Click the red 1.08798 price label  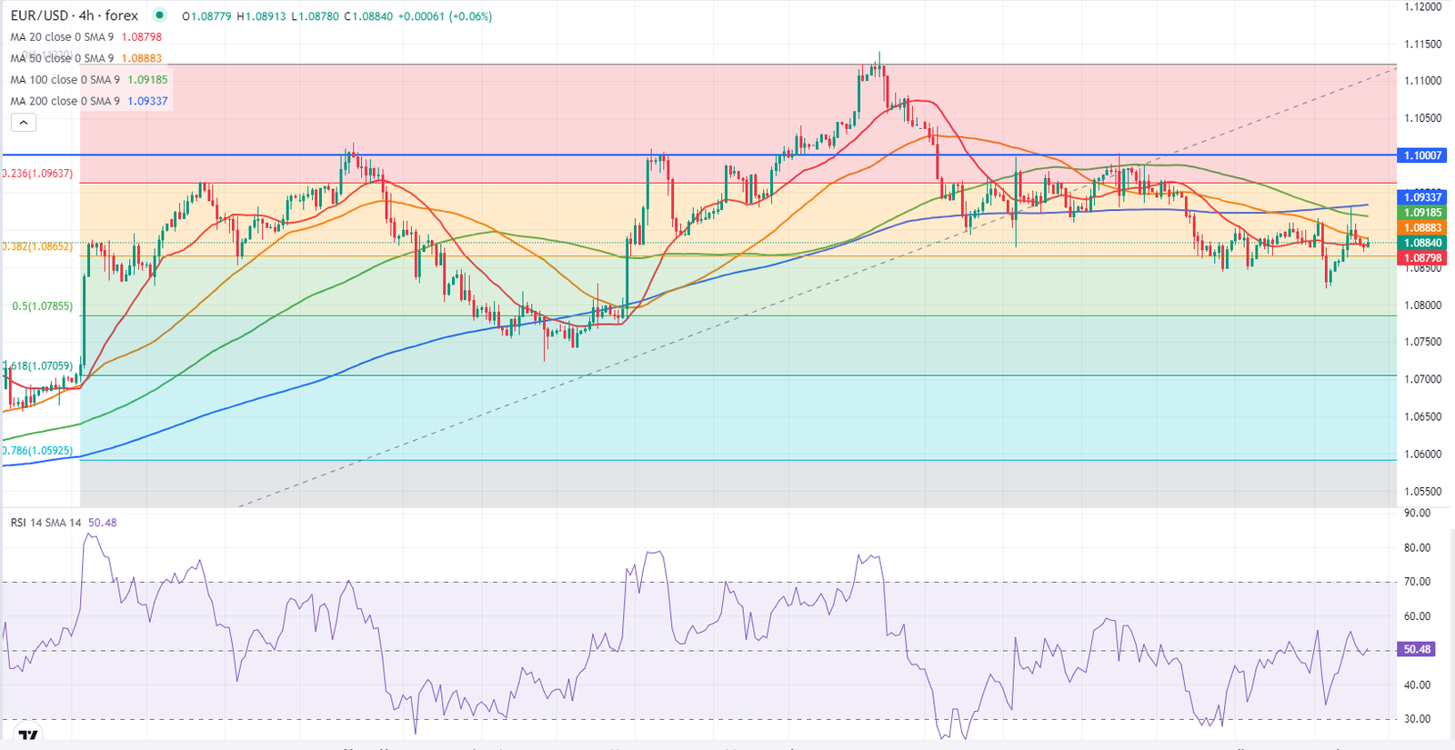point(1422,258)
